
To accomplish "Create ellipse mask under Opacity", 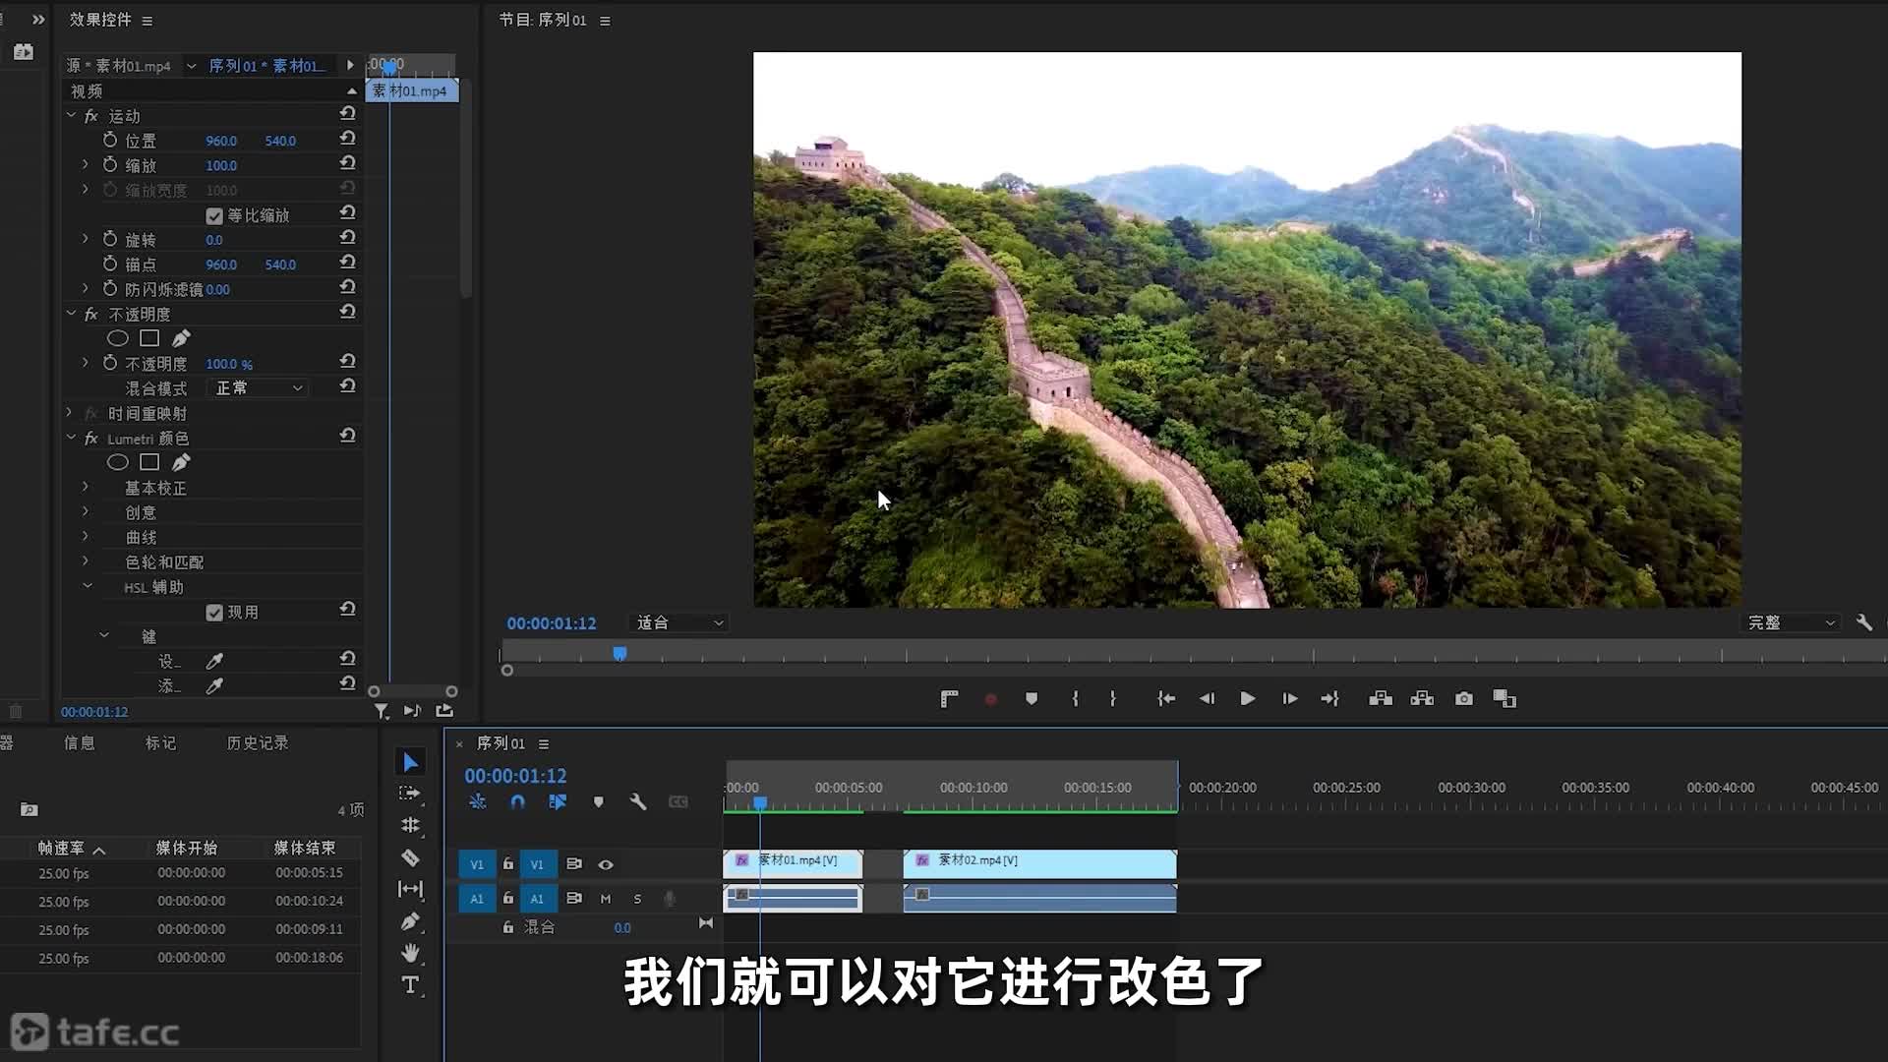I will [118, 338].
